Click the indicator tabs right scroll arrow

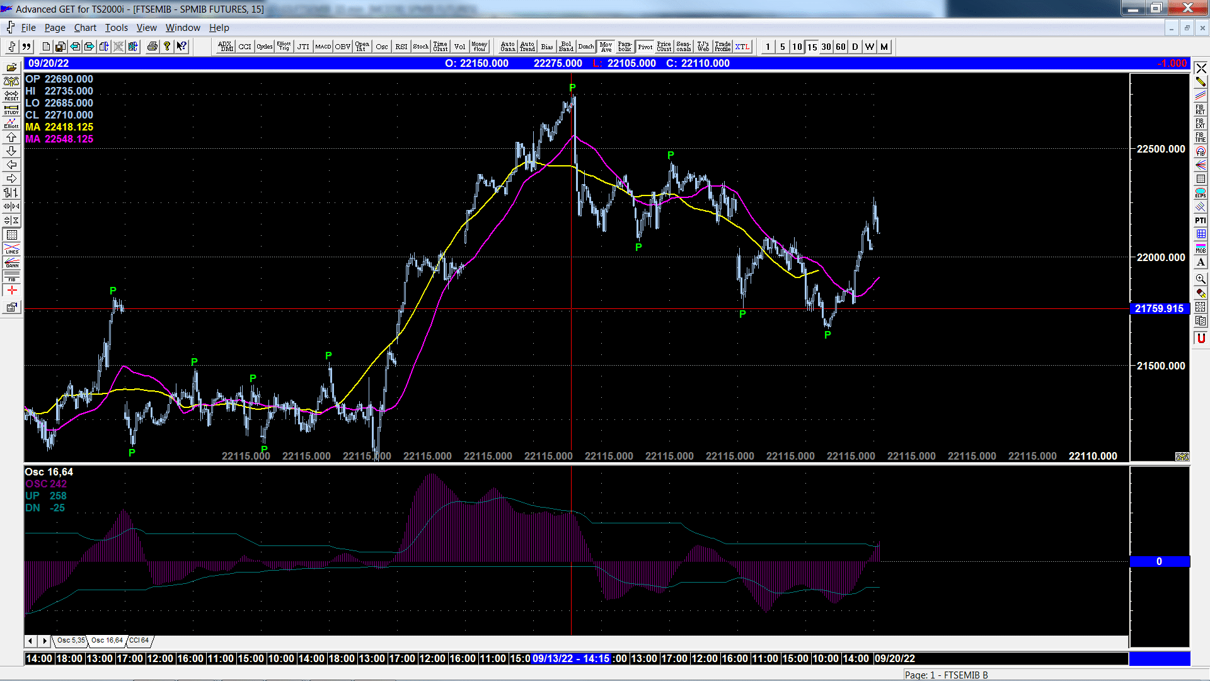pyautogui.click(x=44, y=641)
